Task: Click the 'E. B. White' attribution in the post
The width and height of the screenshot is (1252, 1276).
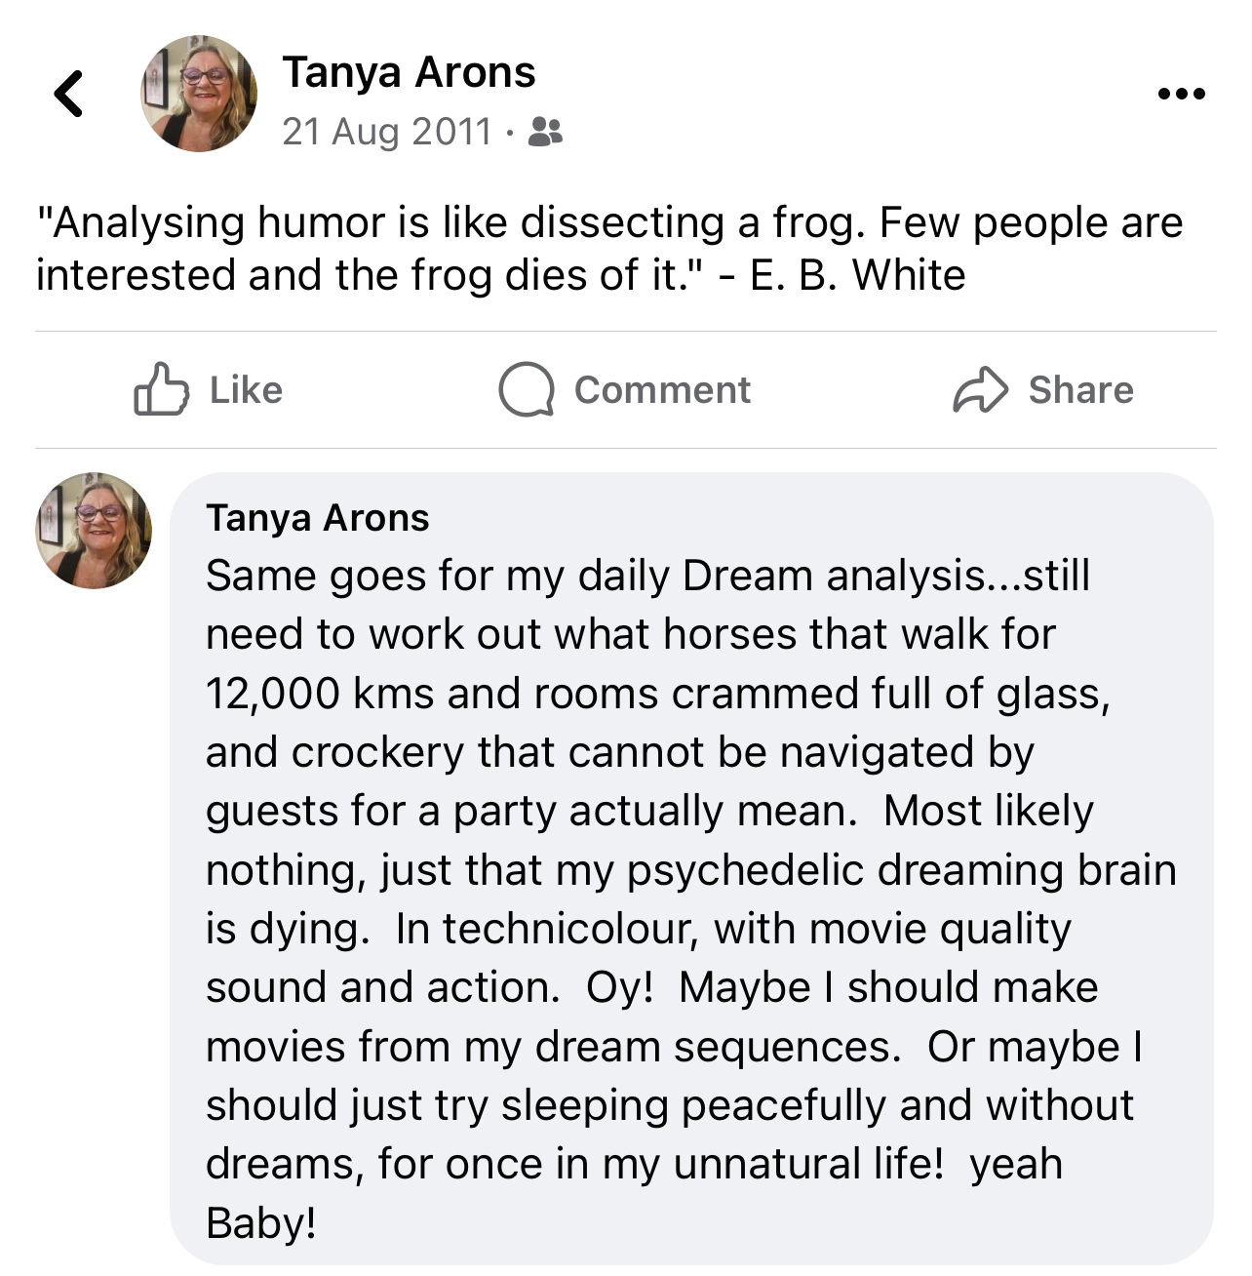Action: [858, 275]
